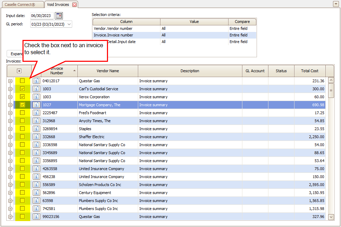Check the box for Questar Gas invoice 04012017
341x227 pixels.
pyautogui.click(x=22, y=81)
